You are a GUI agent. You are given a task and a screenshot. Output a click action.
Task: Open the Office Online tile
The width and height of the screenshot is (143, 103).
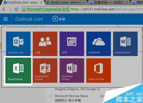(x=99, y=70)
